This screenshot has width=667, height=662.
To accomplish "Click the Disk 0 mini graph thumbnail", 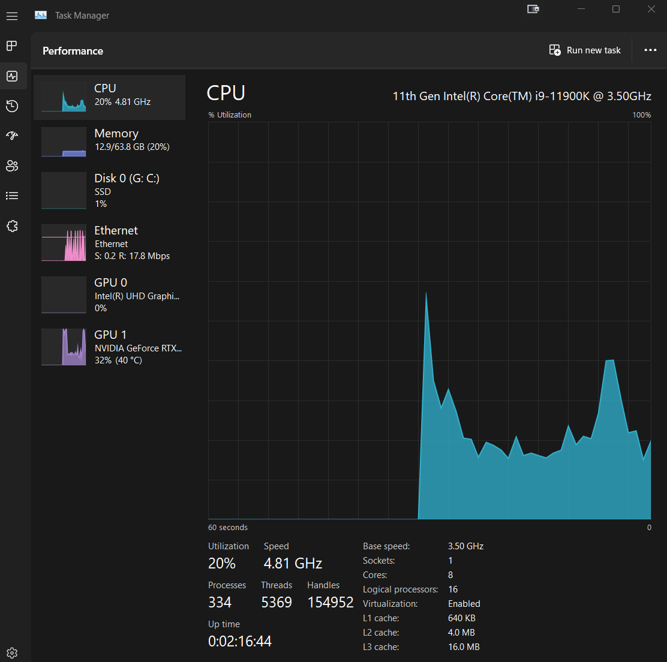I will [64, 191].
